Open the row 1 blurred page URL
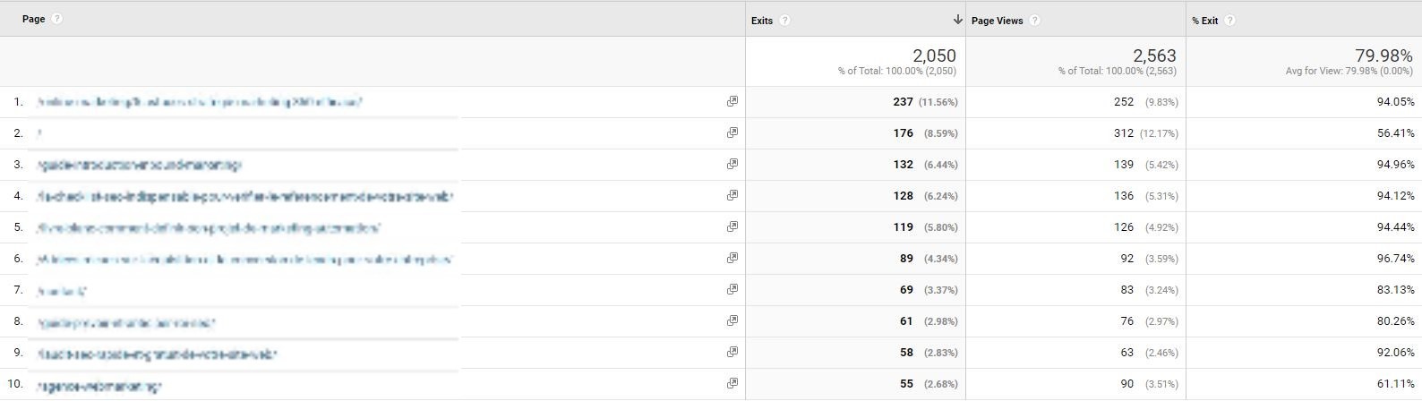 (199, 102)
